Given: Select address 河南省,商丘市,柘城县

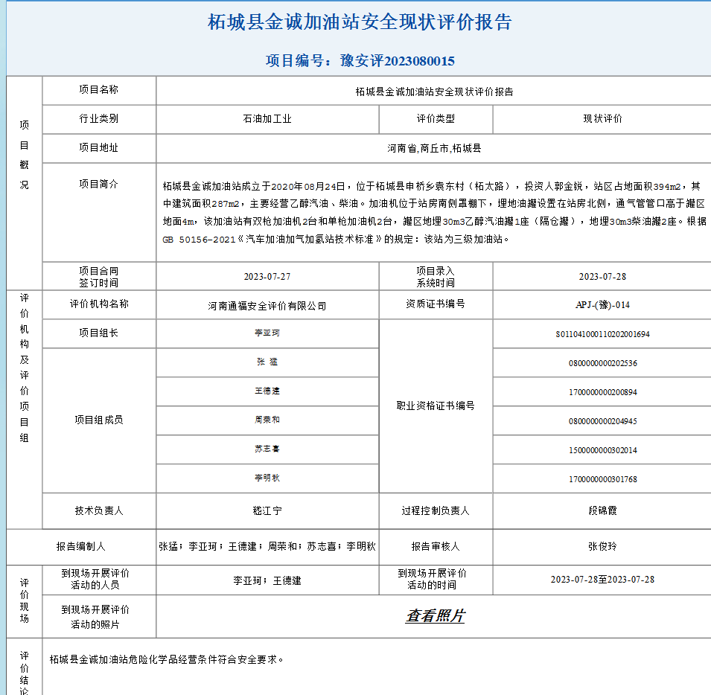Looking at the screenshot, I should coord(434,148).
